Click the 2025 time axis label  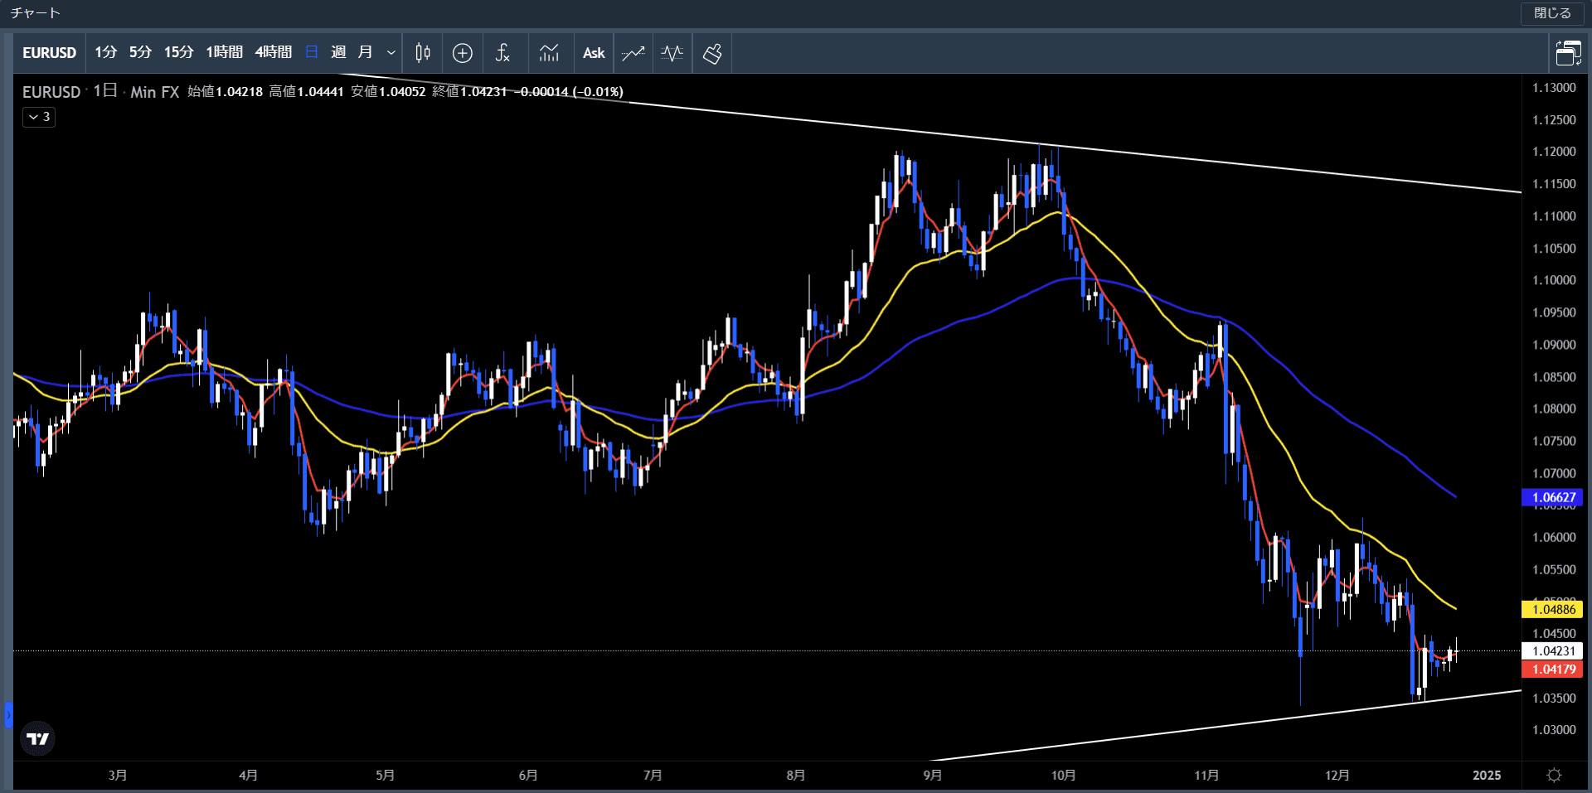(1487, 775)
